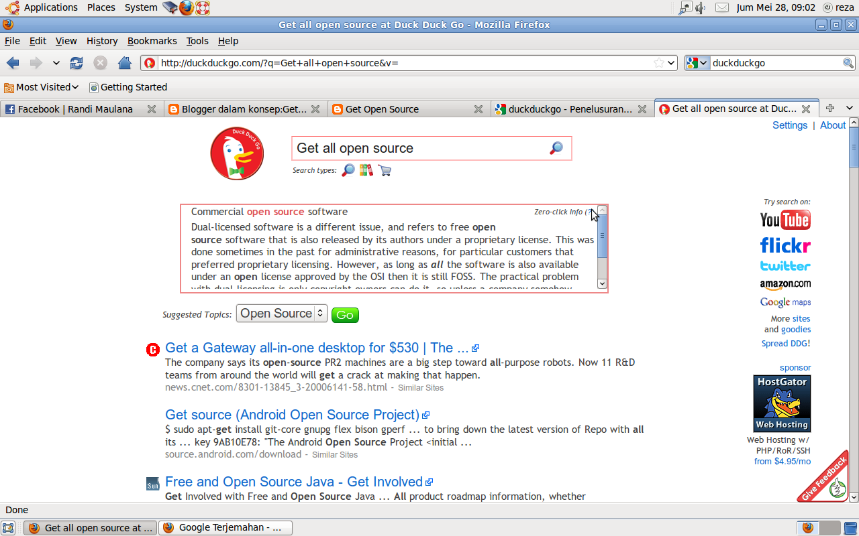The image size is (859, 536).
Task: Select the shopping cart search type
Action: [x=385, y=170]
